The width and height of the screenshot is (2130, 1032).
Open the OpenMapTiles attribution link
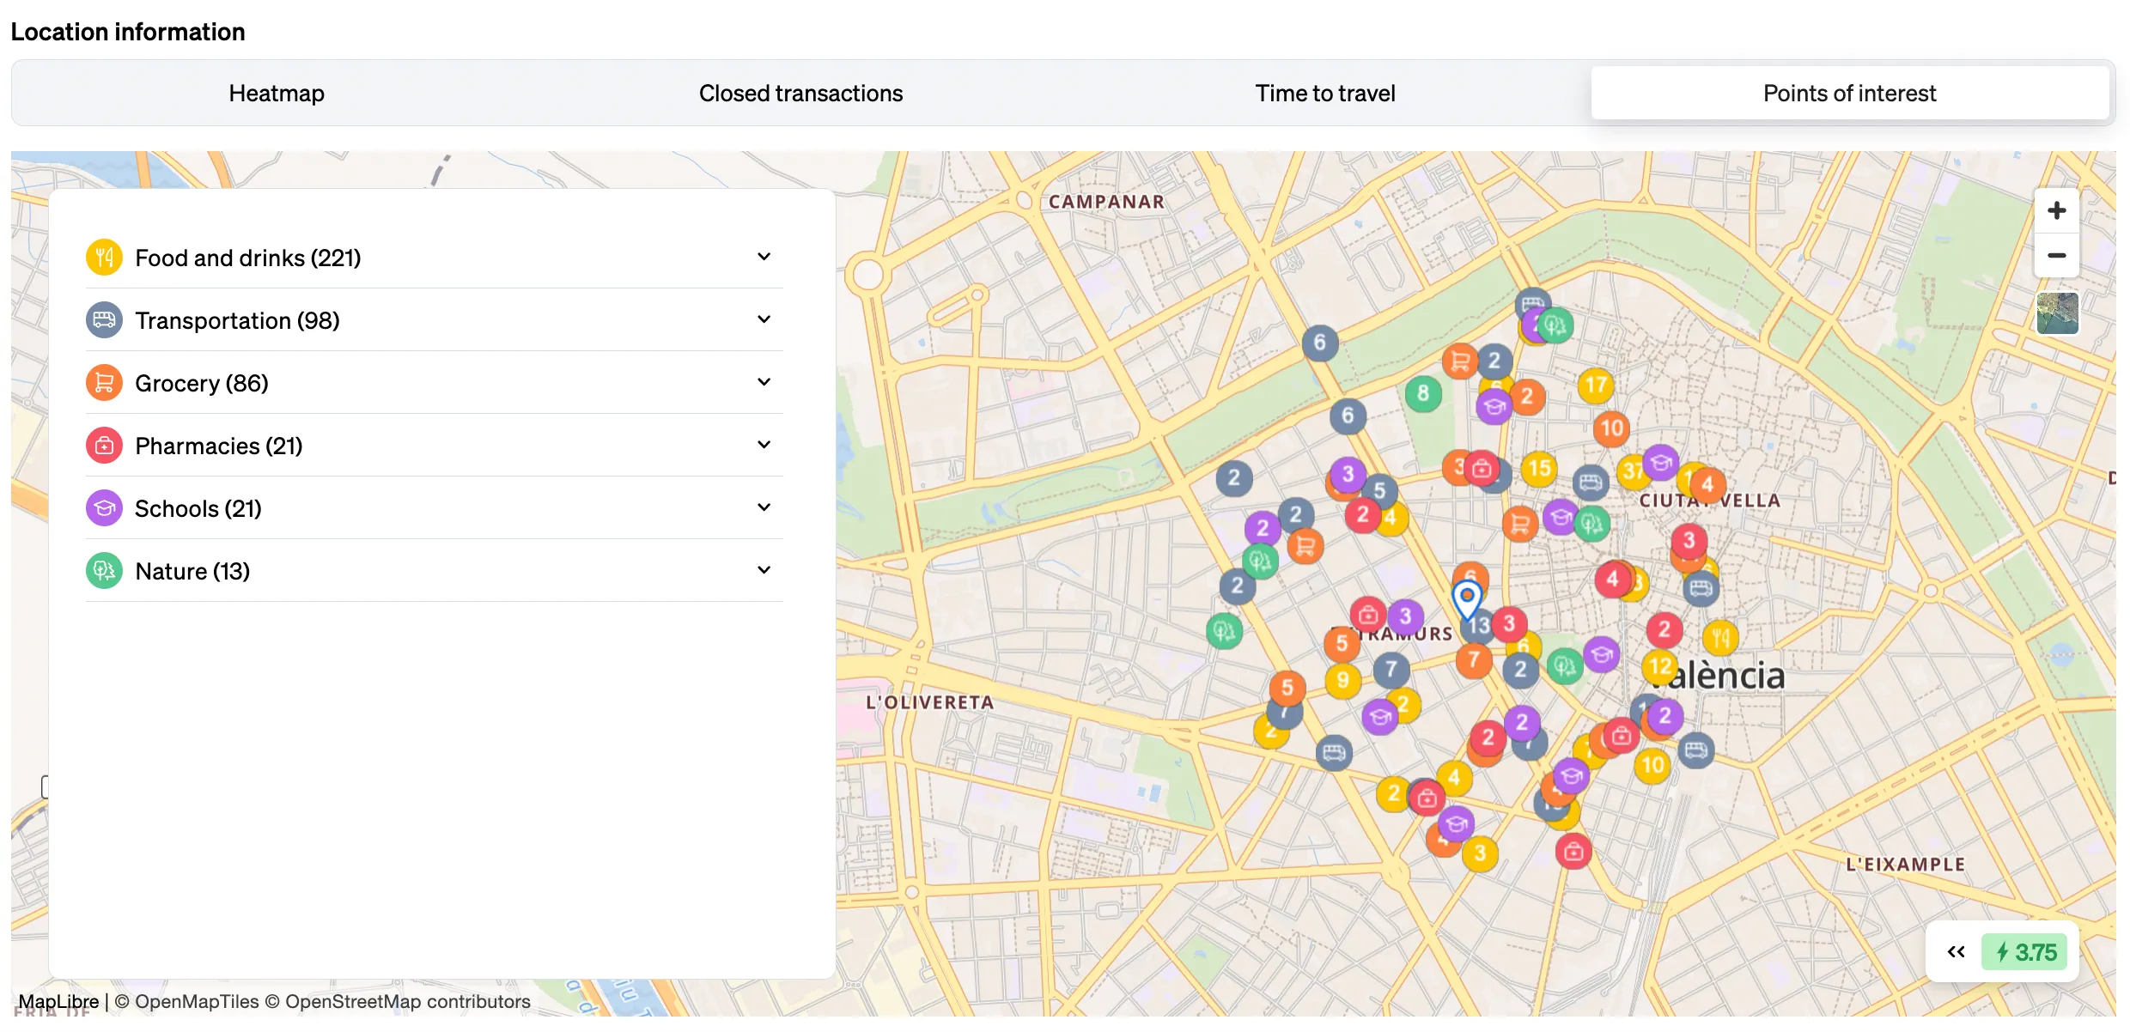pyautogui.click(x=186, y=1002)
